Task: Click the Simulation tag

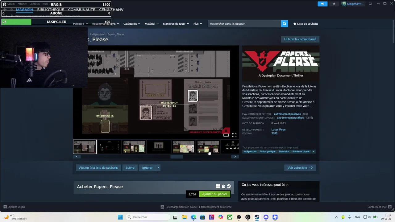Action: tap(284, 151)
